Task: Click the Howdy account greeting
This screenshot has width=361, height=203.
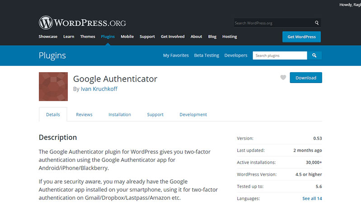Action: (x=350, y=5)
